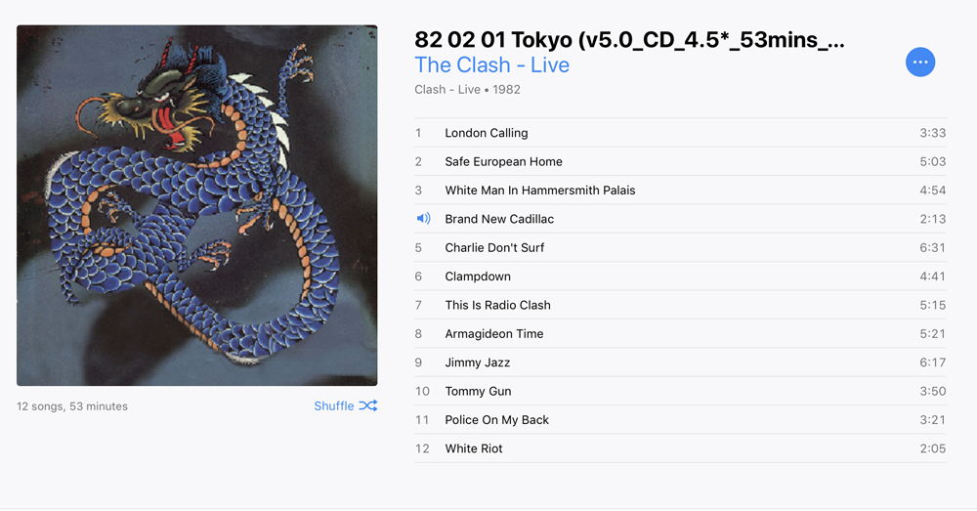Choose the Clampdown track row
The width and height of the screenshot is (977, 511).
(680, 277)
